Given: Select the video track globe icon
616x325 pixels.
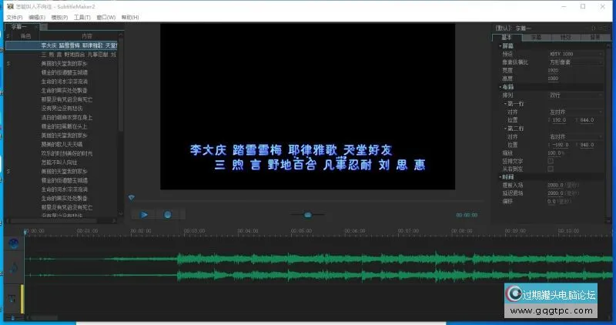Looking at the screenshot, I should coord(14,243).
